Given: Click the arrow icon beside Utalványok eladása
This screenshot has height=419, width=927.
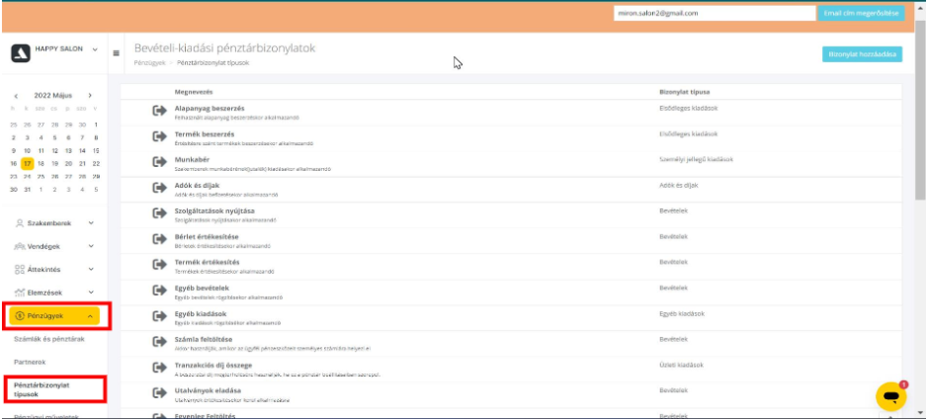Looking at the screenshot, I should click(x=159, y=393).
